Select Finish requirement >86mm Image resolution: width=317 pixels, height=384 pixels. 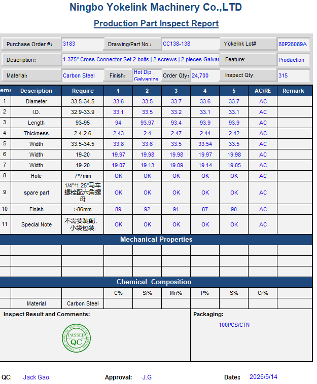click(83, 209)
